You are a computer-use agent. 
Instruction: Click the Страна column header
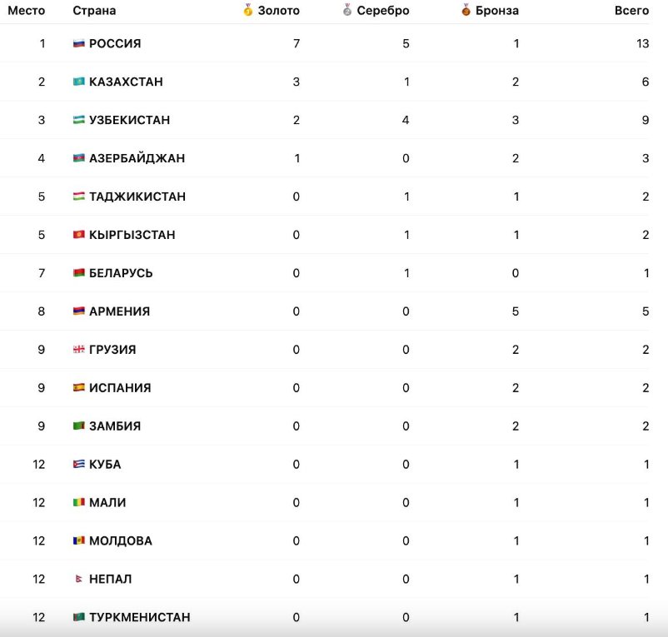pyautogui.click(x=94, y=11)
